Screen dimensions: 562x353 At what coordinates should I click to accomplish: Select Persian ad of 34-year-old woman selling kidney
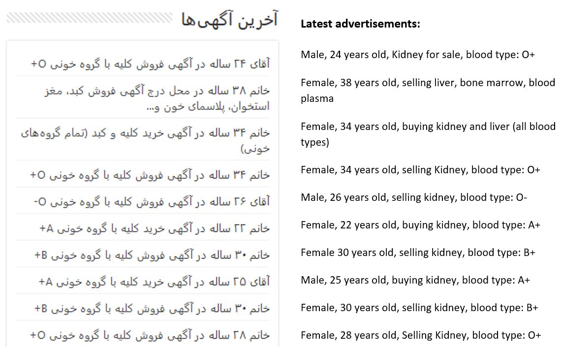click(x=150, y=175)
